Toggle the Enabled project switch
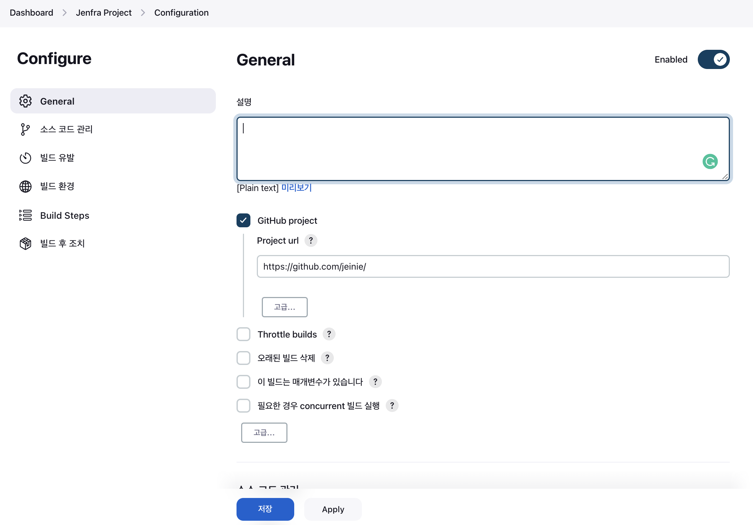 point(713,59)
